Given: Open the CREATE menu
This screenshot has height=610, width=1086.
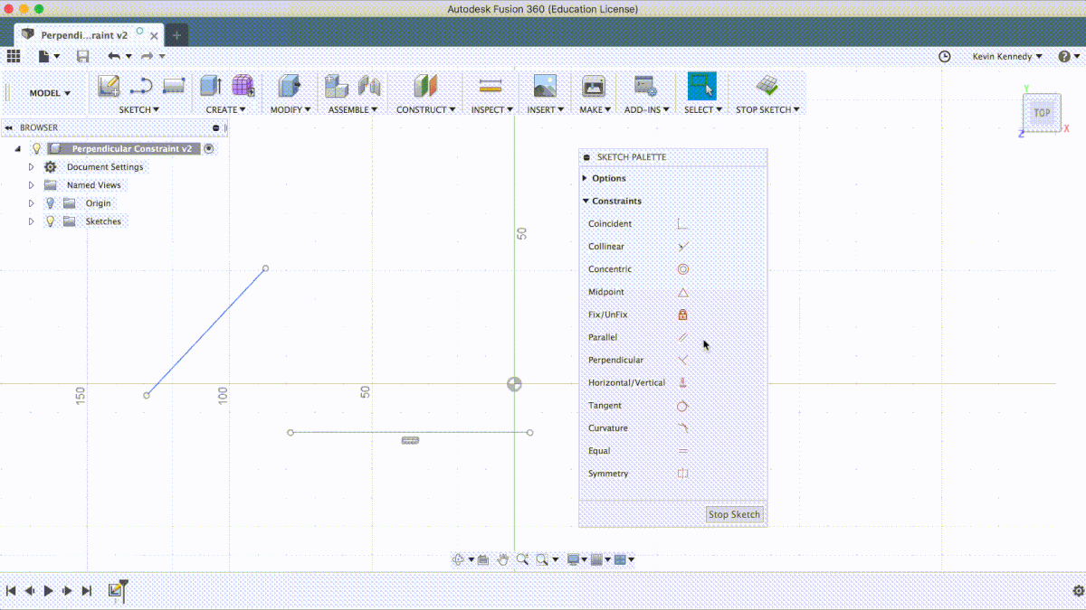Looking at the screenshot, I should [225, 110].
